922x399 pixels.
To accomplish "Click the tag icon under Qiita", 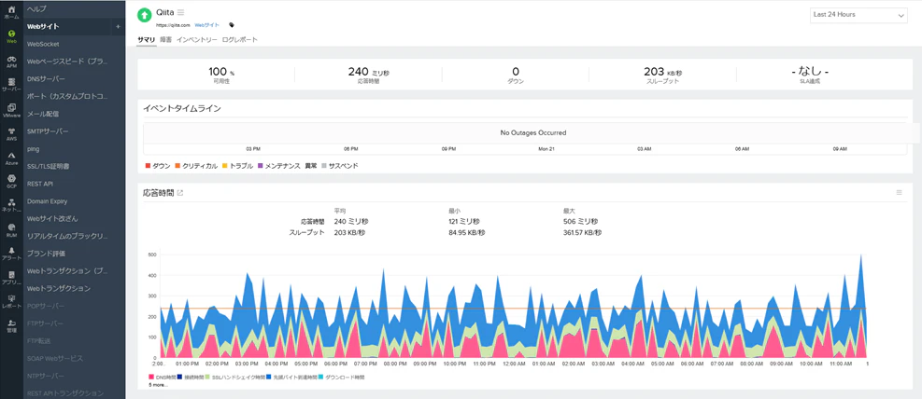I will coord(232,25).
